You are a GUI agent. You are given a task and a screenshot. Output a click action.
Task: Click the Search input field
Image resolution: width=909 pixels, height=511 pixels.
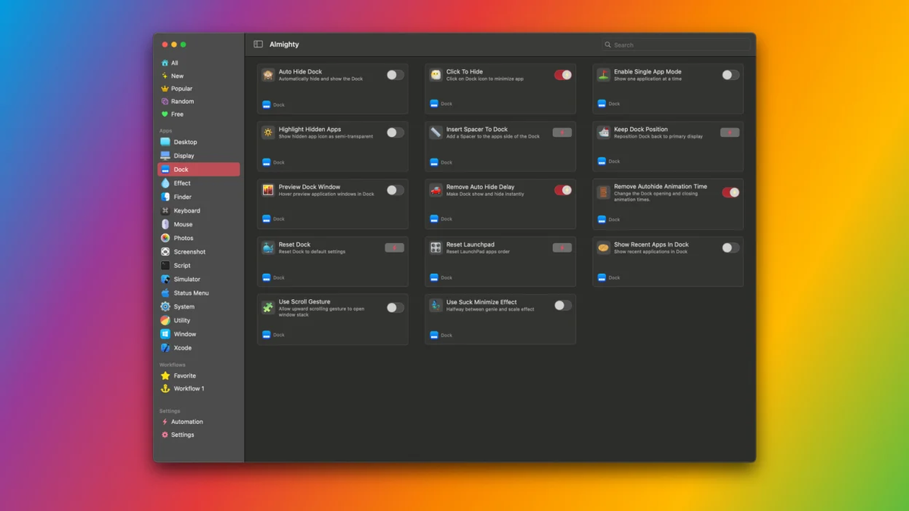[x=678, y=45]
